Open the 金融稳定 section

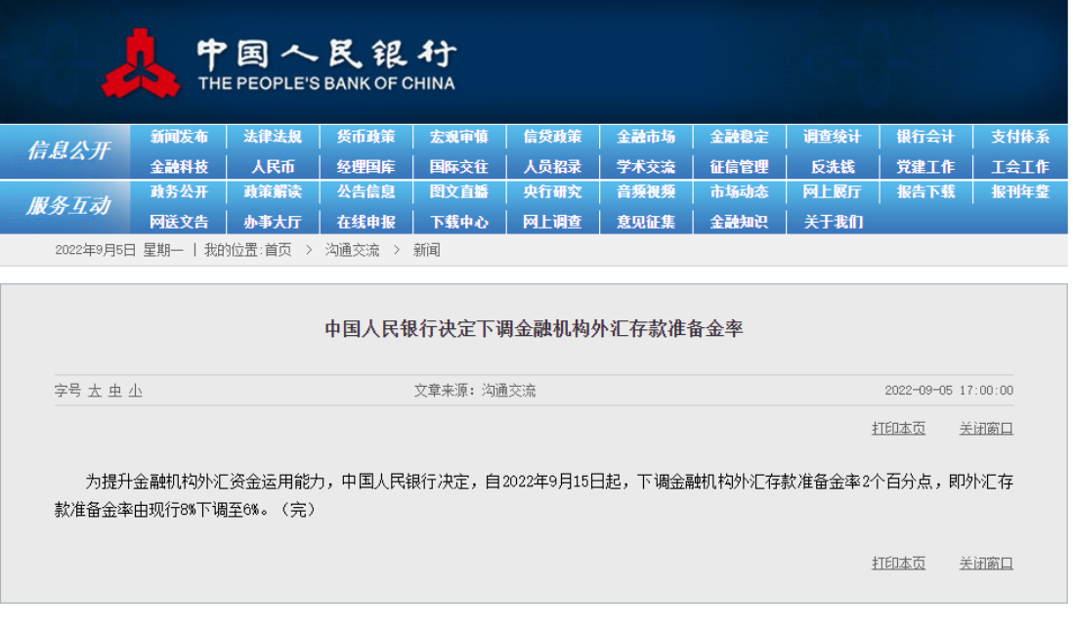(739, 137)
